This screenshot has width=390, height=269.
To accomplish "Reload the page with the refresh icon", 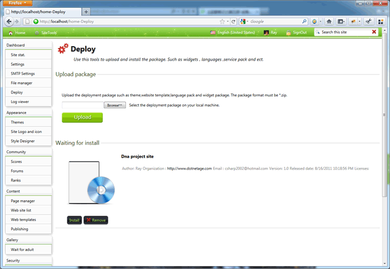I will tap(233, 22).
